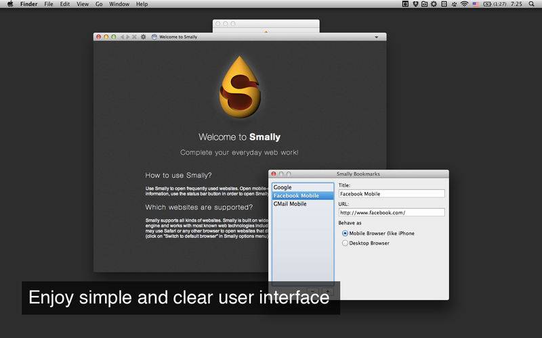Click Which websites are supported? heading

199,208
